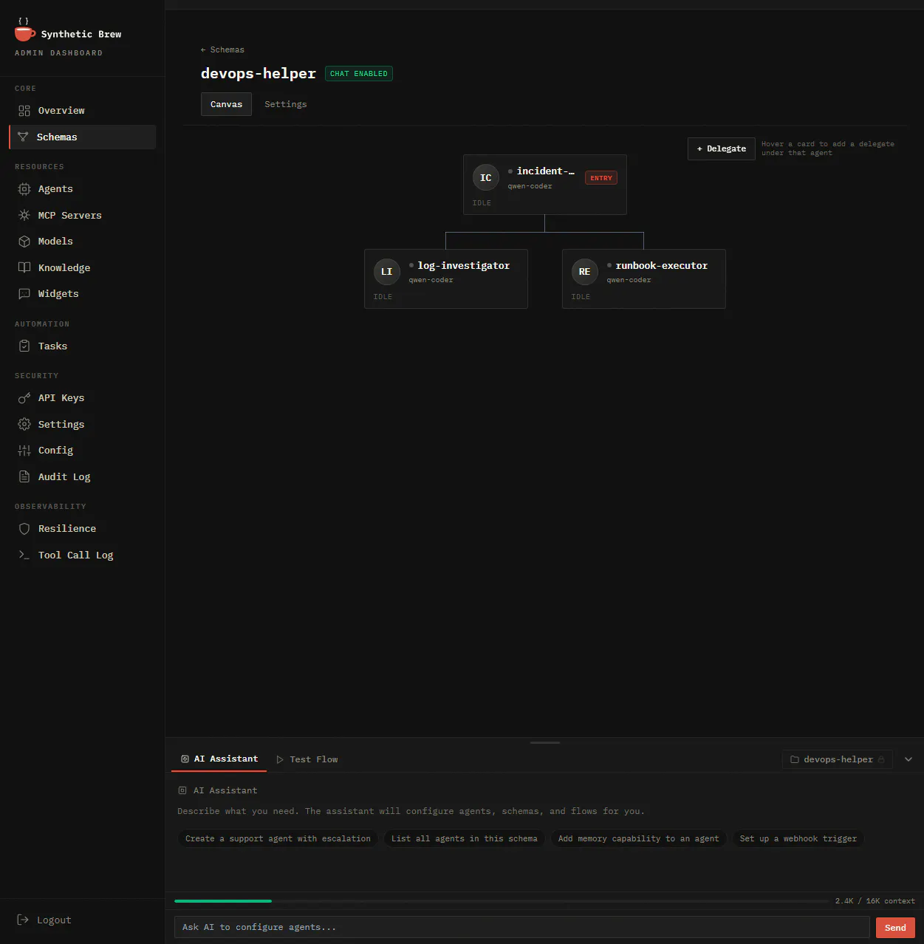
Task: Go to MCP Servers page
Action: pos(82,215)
